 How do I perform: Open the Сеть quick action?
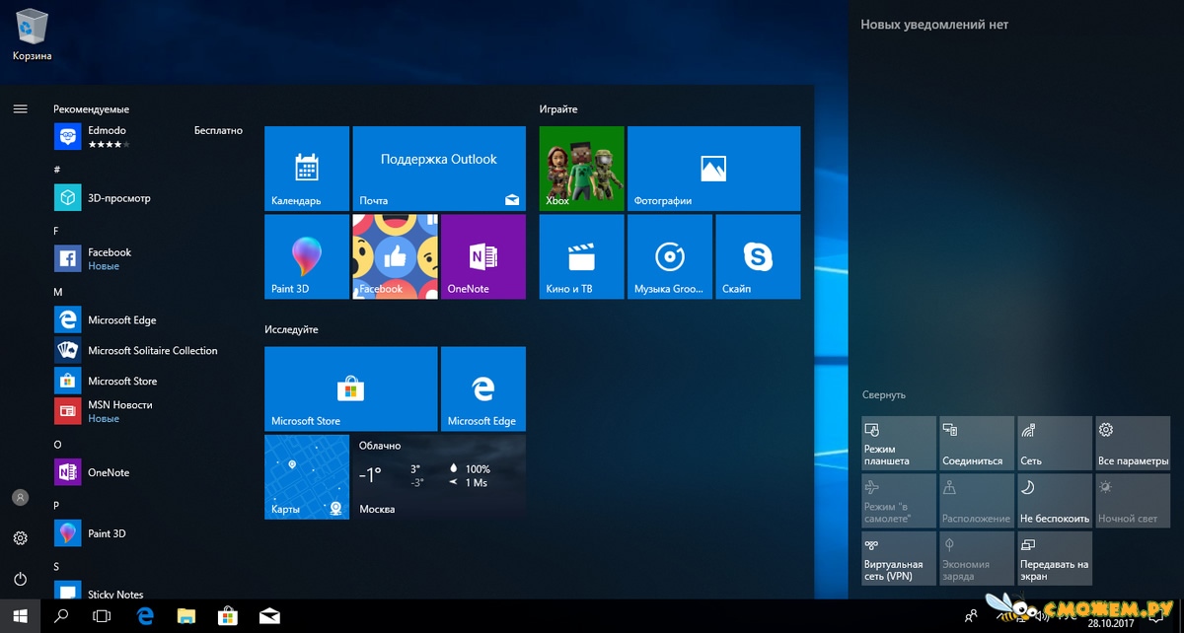(x=1055, y=443)
